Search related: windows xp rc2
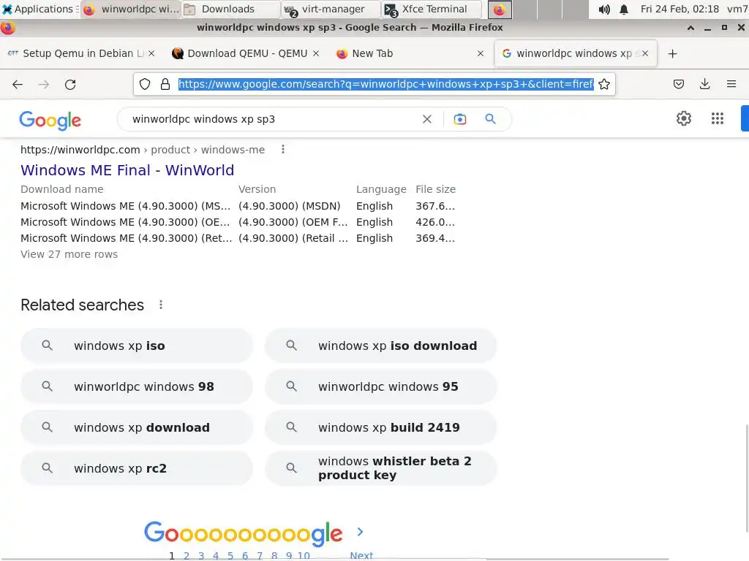Image resolution: width=749 pixels, height=561 pixels. click(137, 468)
